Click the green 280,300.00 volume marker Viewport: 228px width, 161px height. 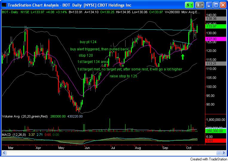[215, 131]
